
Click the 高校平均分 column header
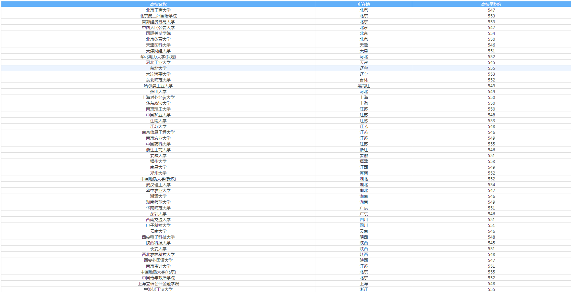pyautogui.click(x=491, y=4)
